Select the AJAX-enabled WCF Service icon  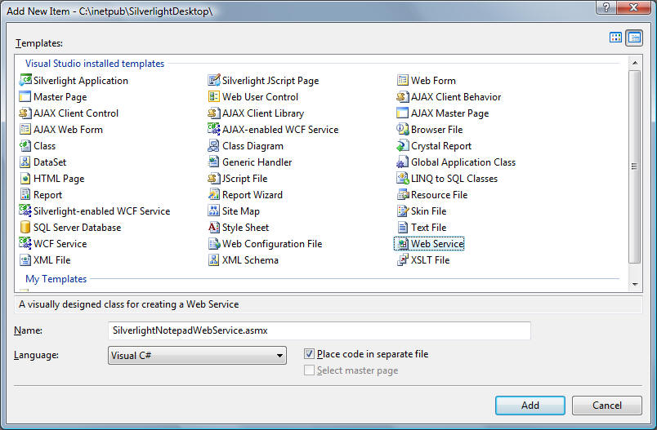214,129
